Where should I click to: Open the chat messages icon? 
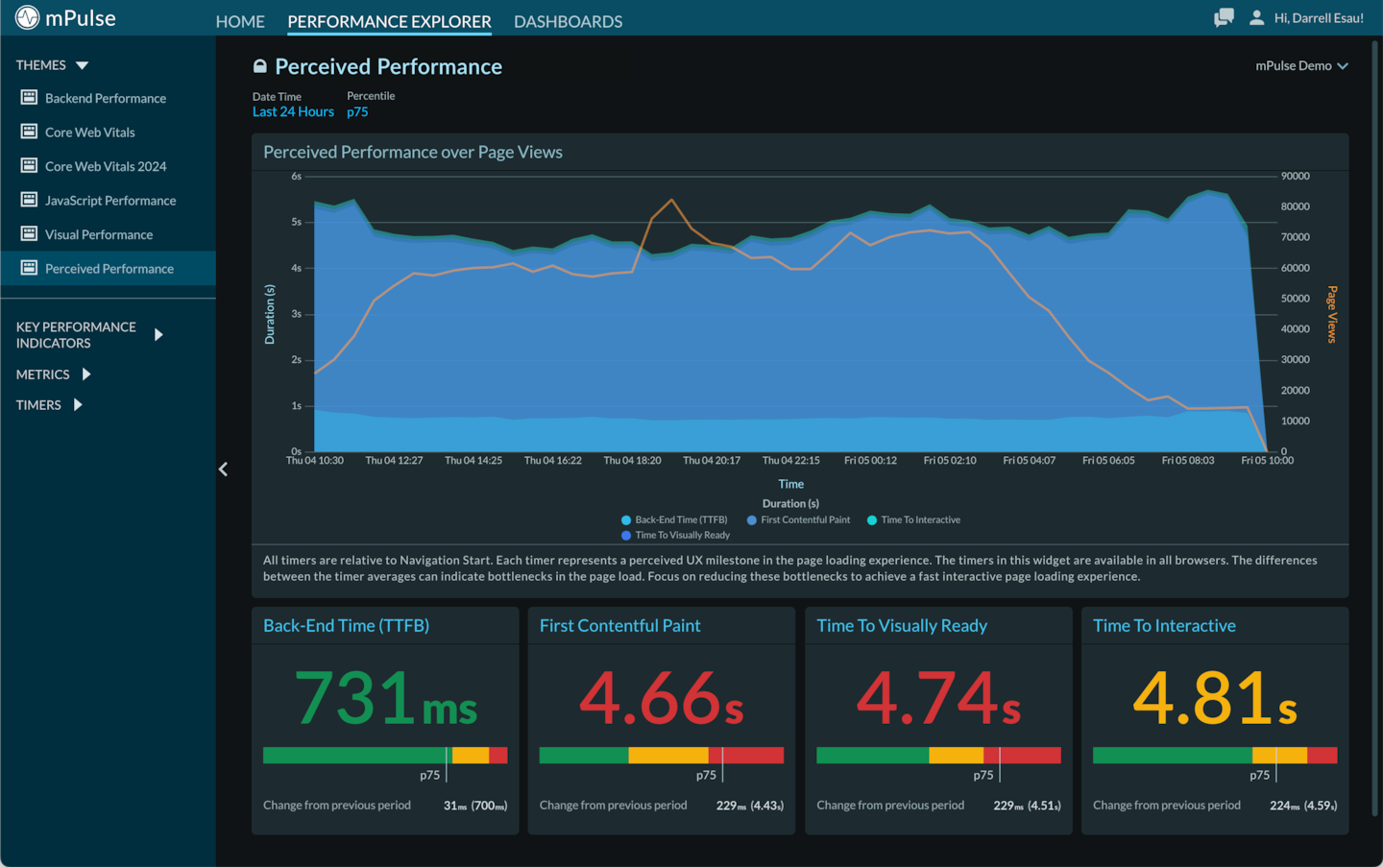pyautogui.click(x=1224, y=17)
